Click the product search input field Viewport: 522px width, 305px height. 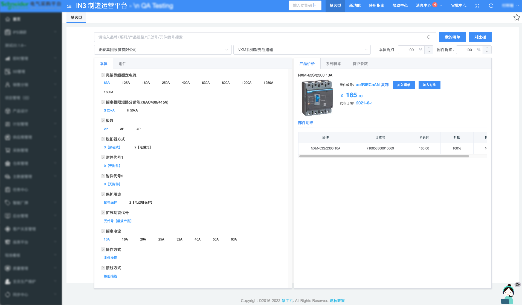click(257, 37)
